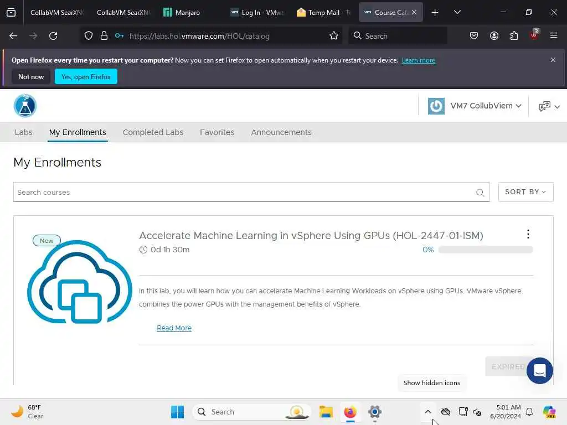Click the 0d 1h 30m duration text
This screenshot has height=425, width=567.
(x=170, y=250)
